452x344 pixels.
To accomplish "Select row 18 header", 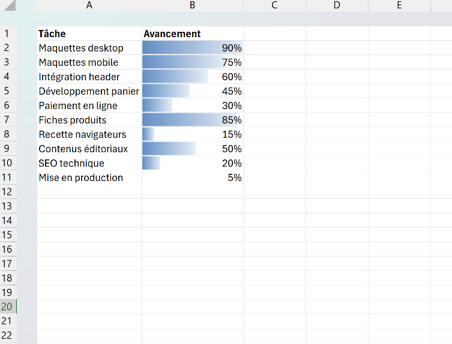I will 8,278.
